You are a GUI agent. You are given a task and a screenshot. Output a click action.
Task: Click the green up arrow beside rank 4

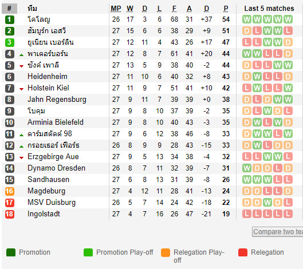click(x=21, y=55)
